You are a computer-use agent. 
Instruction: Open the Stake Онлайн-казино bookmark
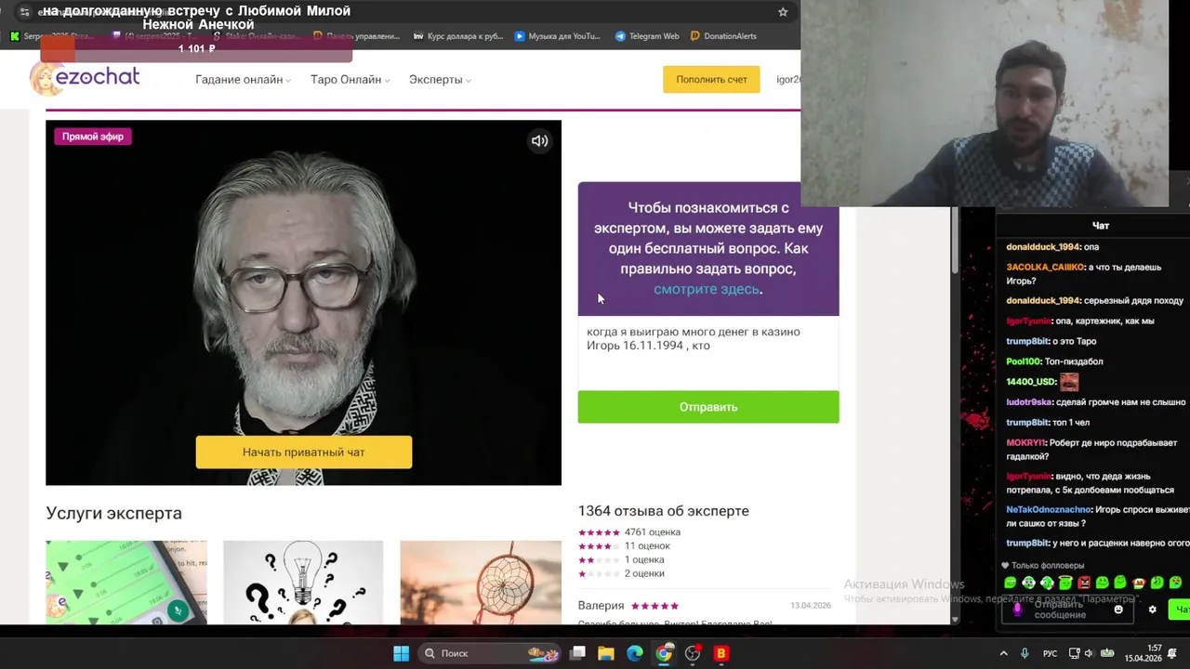pos(256,36)
